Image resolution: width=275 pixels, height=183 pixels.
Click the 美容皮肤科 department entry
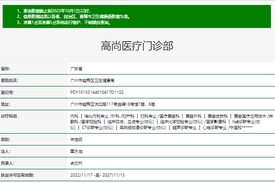click(x=218, y=116)
